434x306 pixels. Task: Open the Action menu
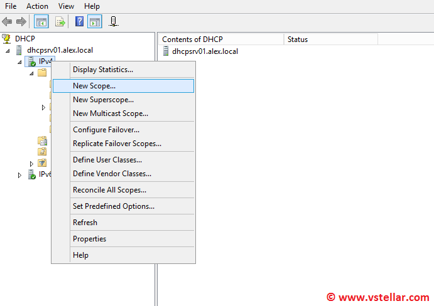point(37,6)
